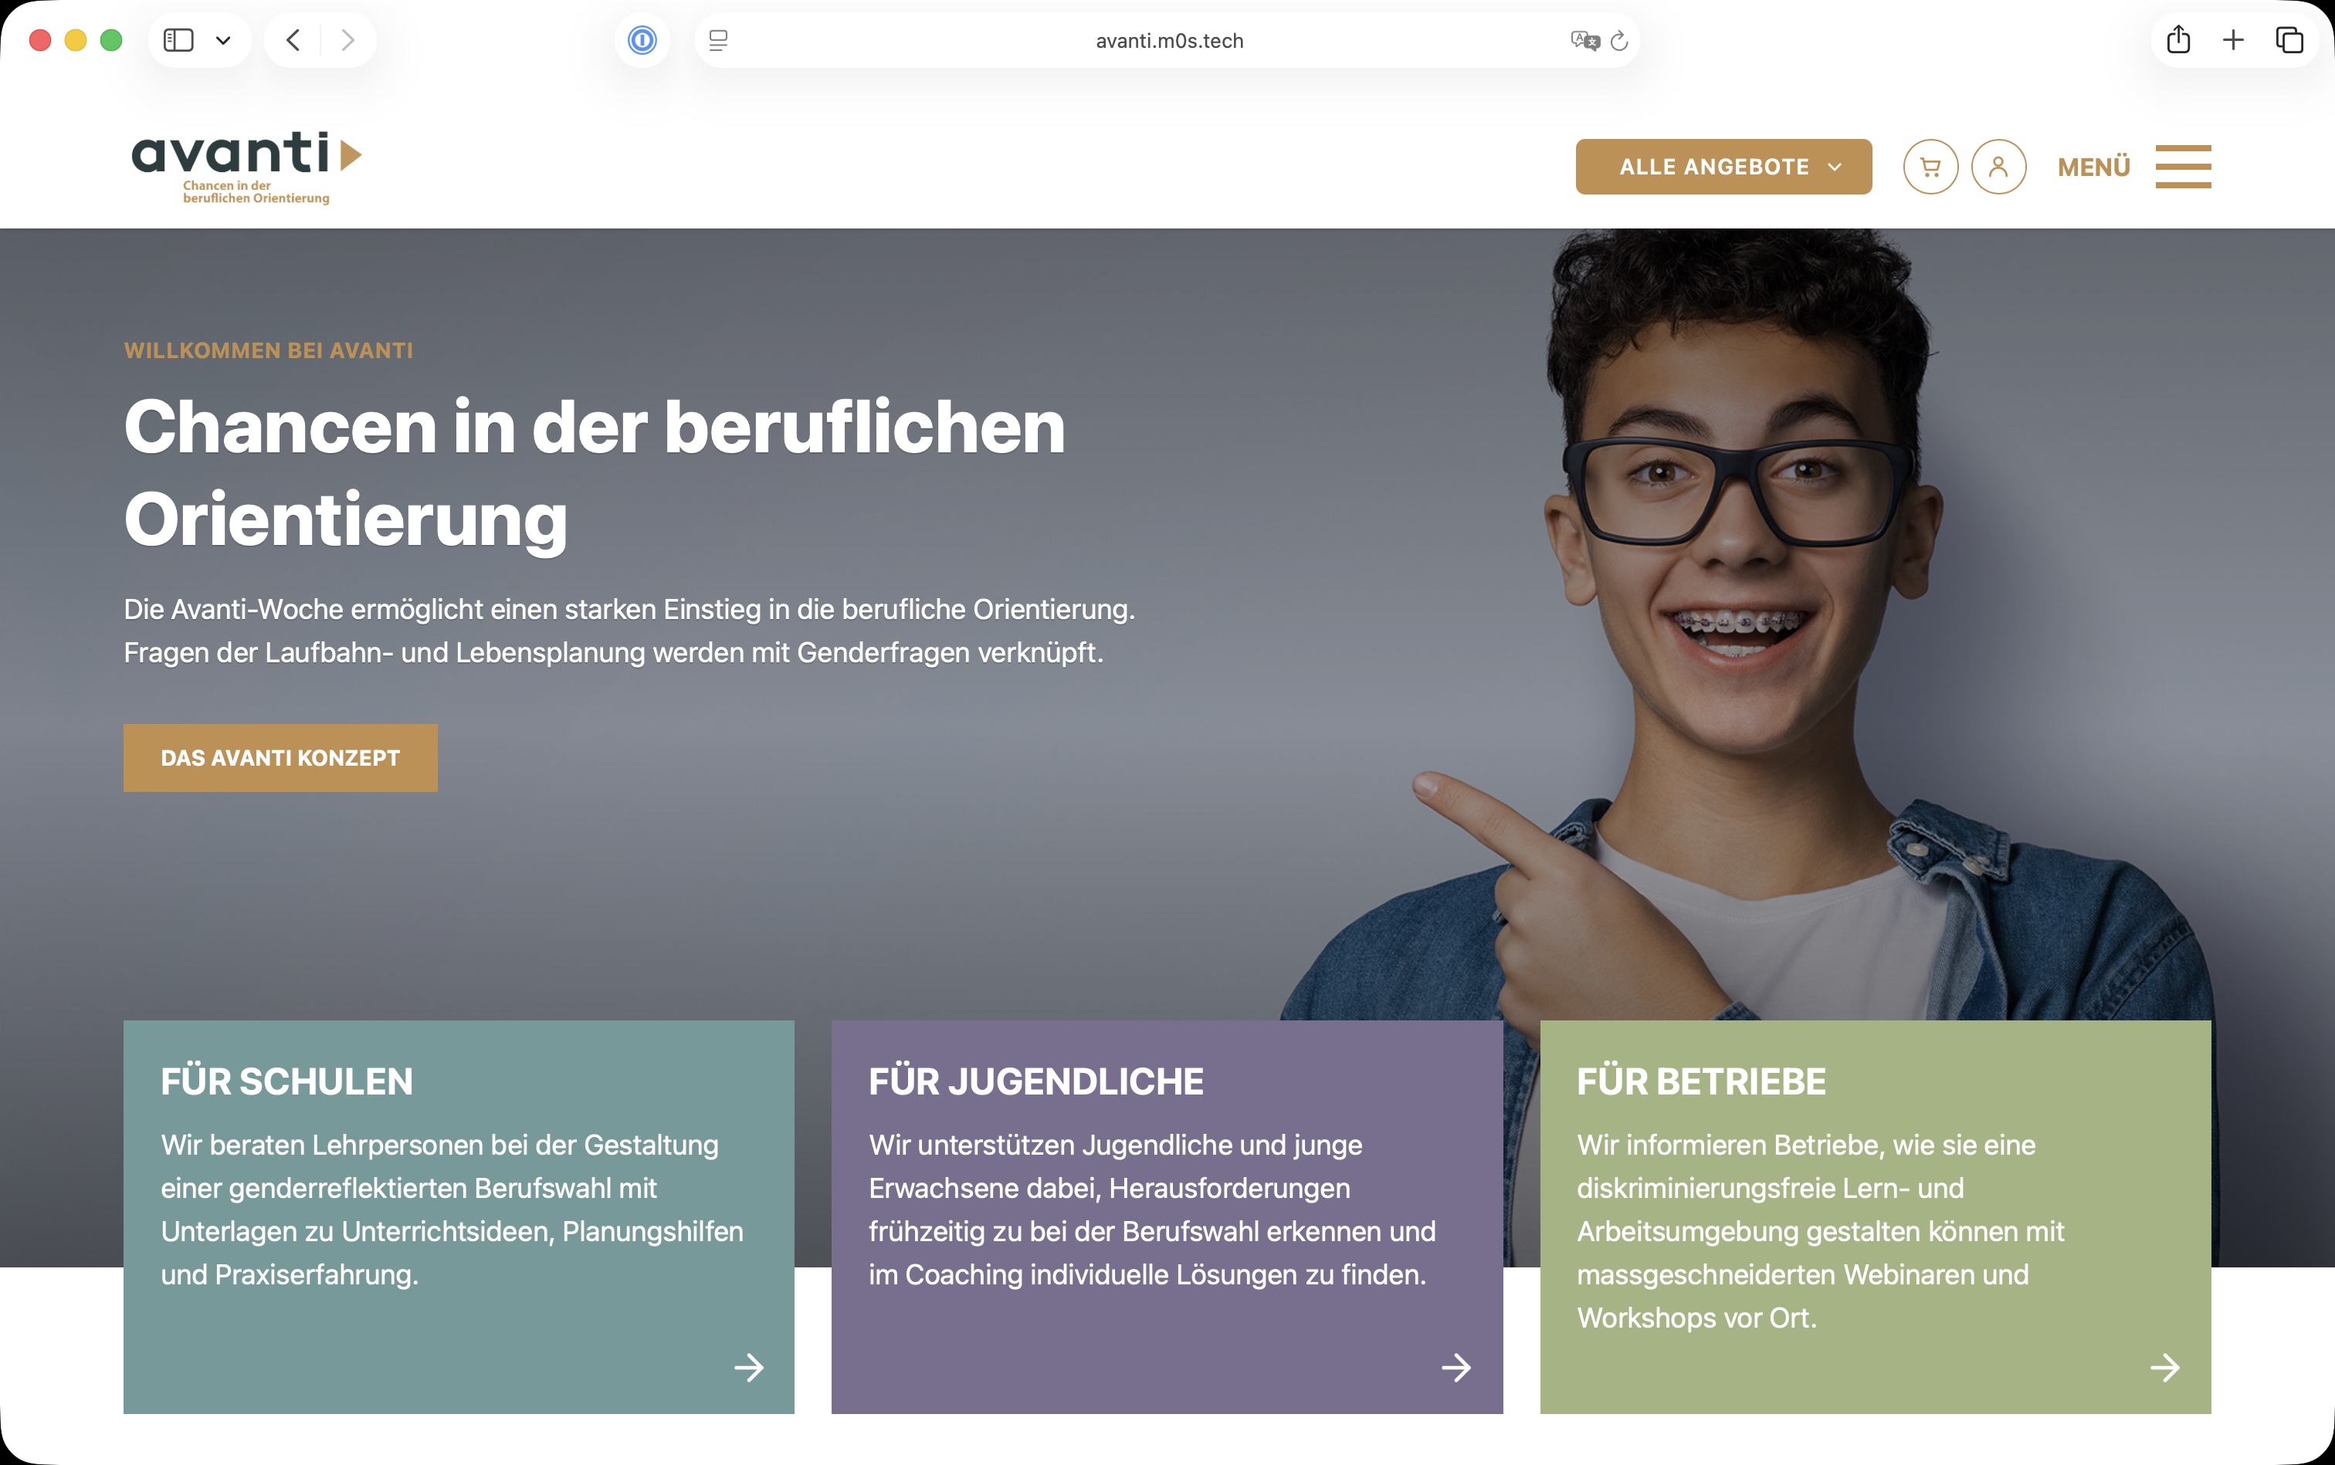The image size is (2335, 1465).
Task: Click the DAS AVANTI KONZEPT button
Action: 280,758
